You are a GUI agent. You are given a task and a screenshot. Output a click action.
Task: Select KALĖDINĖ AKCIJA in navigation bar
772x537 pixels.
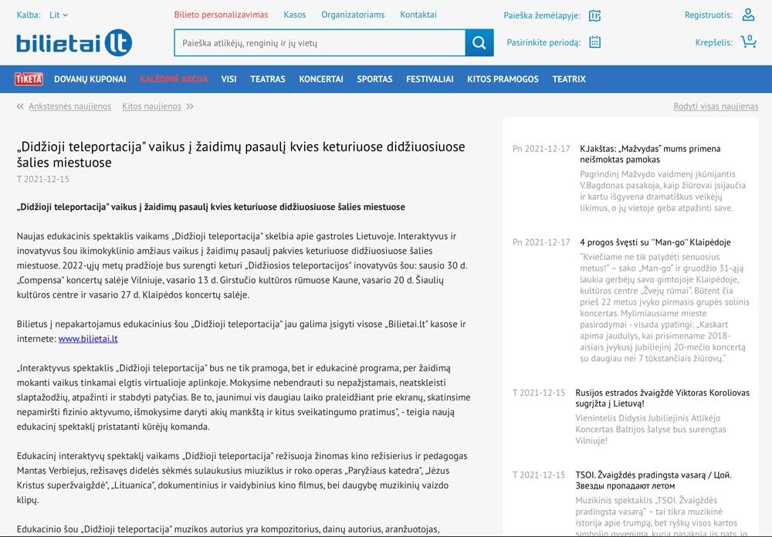[x=174, y=79]
